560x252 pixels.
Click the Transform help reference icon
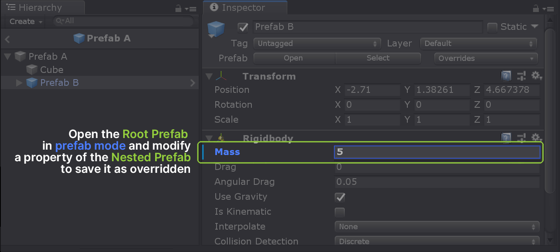point(506,75)
